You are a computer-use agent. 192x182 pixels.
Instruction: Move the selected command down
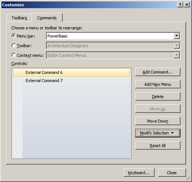(158, 121)
